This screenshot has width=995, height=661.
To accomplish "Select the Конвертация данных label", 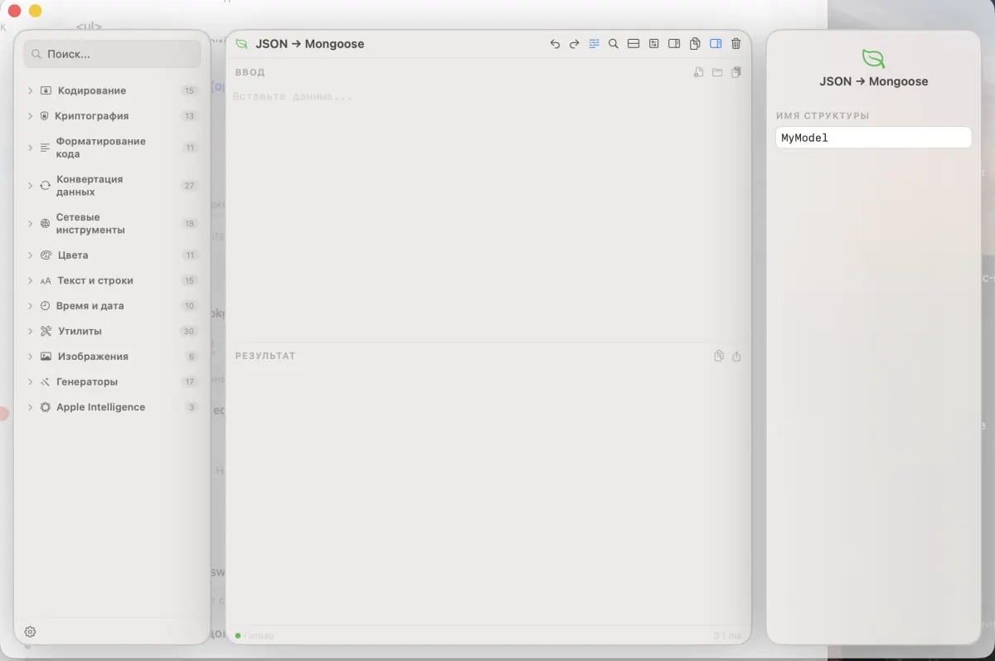I will tap(90, 186).
